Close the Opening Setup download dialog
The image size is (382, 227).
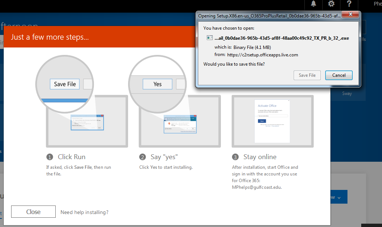tap(350, 16)
